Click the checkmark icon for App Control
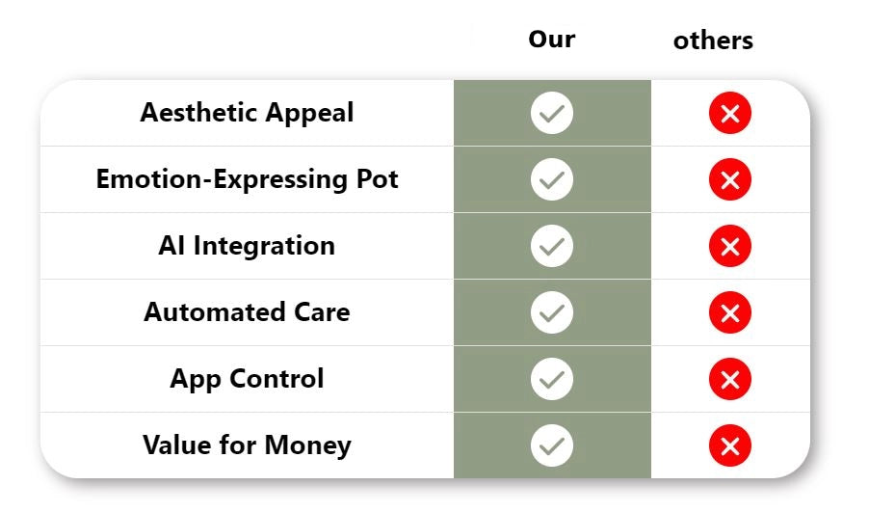Screen dimensions: 869x512 tap(552, 379)
